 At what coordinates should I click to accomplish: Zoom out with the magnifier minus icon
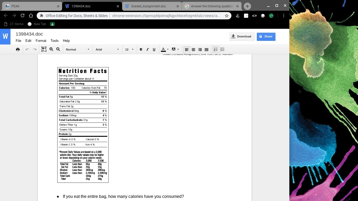tap(58, 49)
